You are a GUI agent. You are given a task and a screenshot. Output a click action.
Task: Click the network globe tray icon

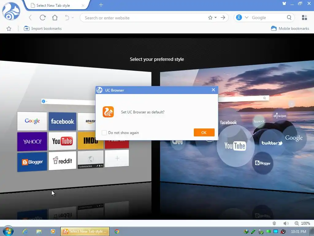246,232
